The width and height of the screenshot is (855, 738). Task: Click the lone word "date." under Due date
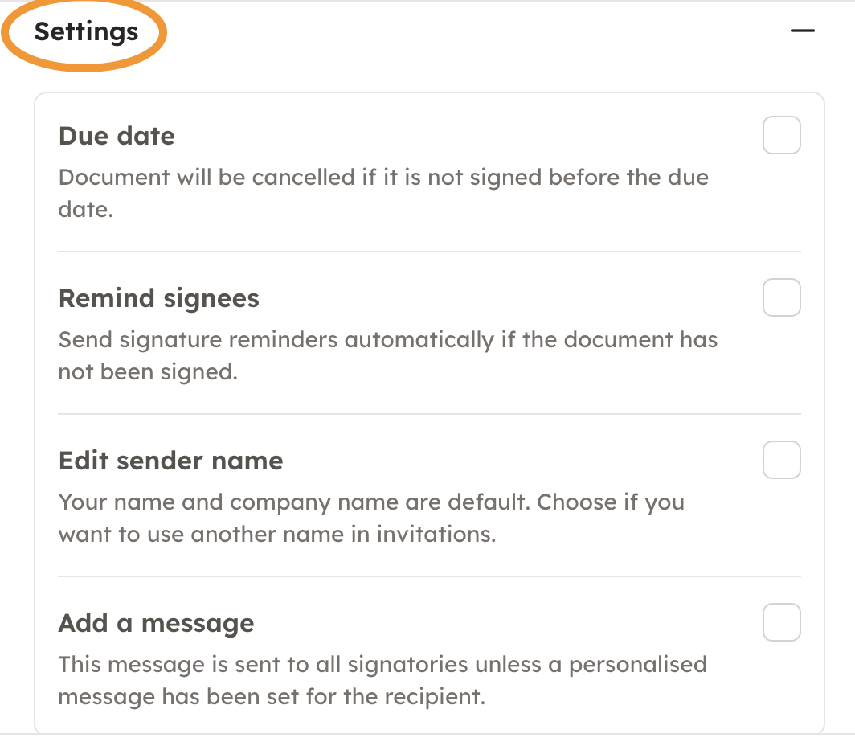coord(83,209)
